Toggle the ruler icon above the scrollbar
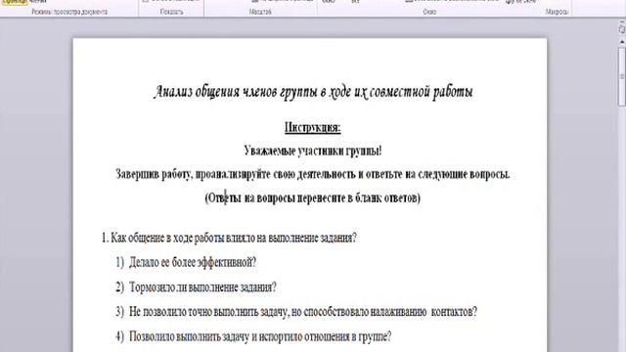626x352 pixels. click(x=622, y=28)
